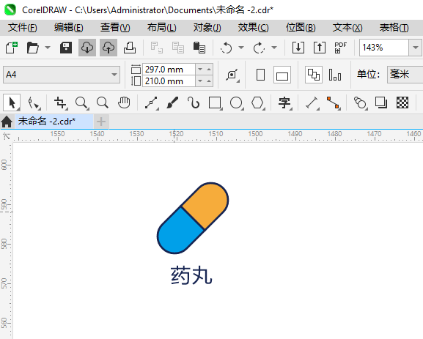Image resolution: width=423 pixels, height=339 pixels.
Task: Undo the last action
Action: click(226, 48)
